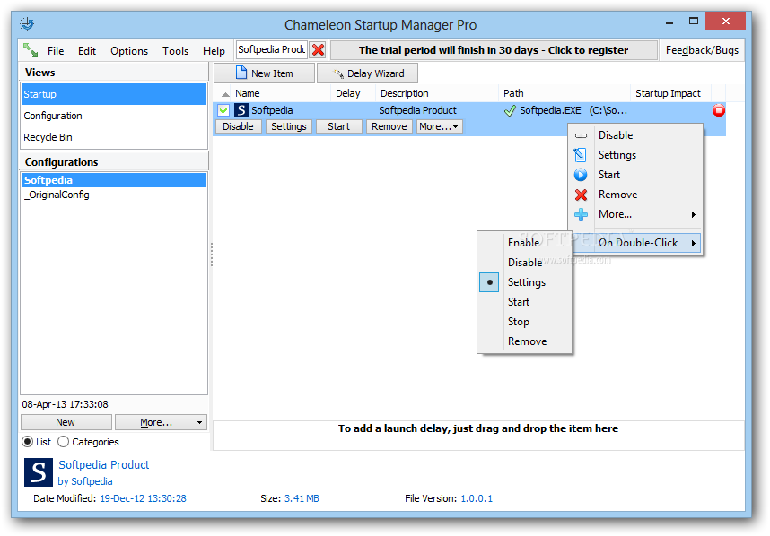Click the New Item button
Screen dimensions: 770x536
point(264,73)
